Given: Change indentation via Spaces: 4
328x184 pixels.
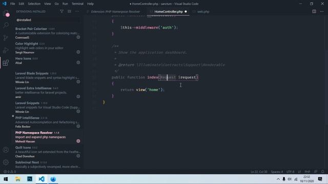Looking at the screenshot, I should [x=277, y=172].
